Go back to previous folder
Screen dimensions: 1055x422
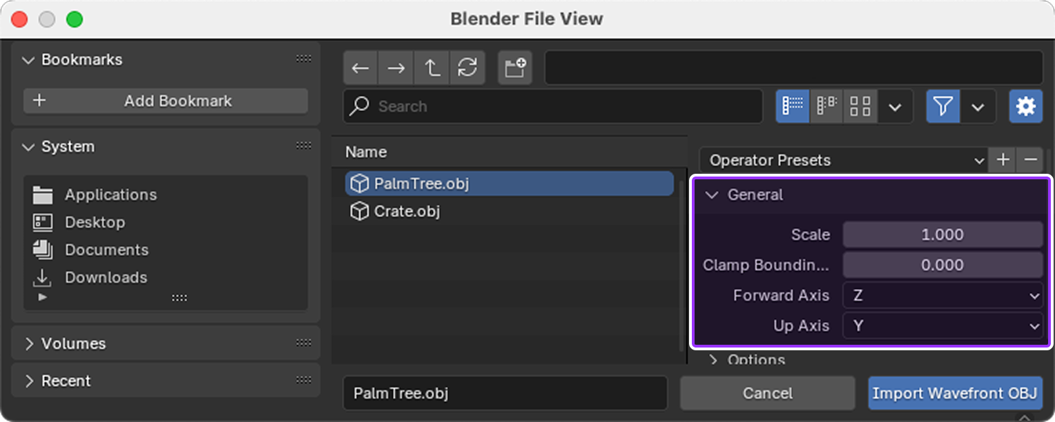tap(360, 68)
